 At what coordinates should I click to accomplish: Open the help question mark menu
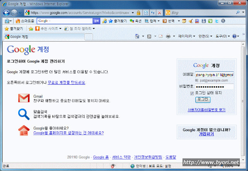[x=236, y=36]
